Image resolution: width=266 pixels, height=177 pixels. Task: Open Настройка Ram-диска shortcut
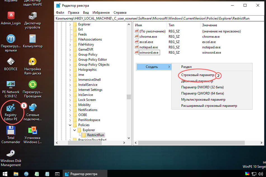click(32, 66)
